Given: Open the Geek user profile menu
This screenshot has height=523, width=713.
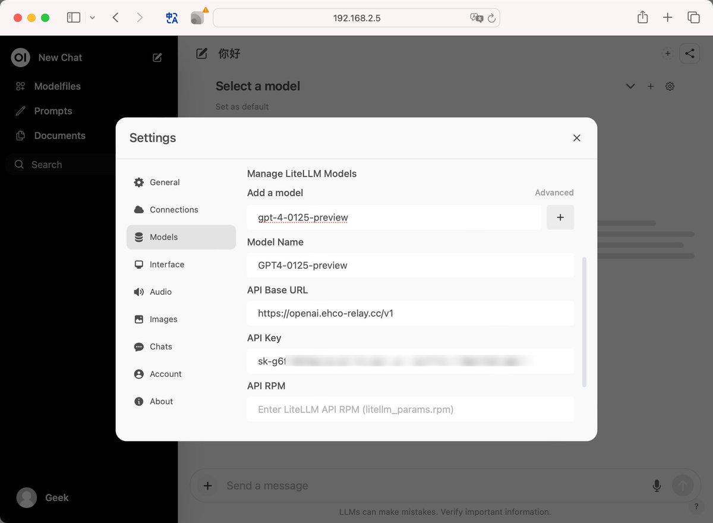Looking at the screenshot, I should (43, 497).
